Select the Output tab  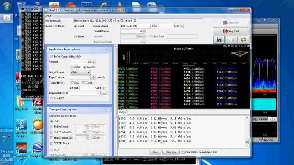(x=123, y=112)
